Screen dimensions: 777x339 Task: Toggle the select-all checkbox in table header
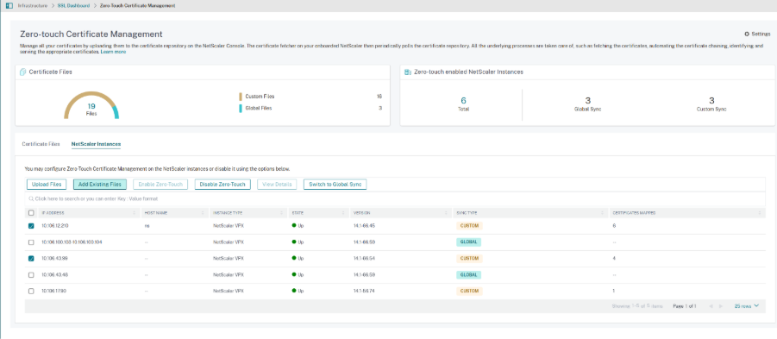31,212
